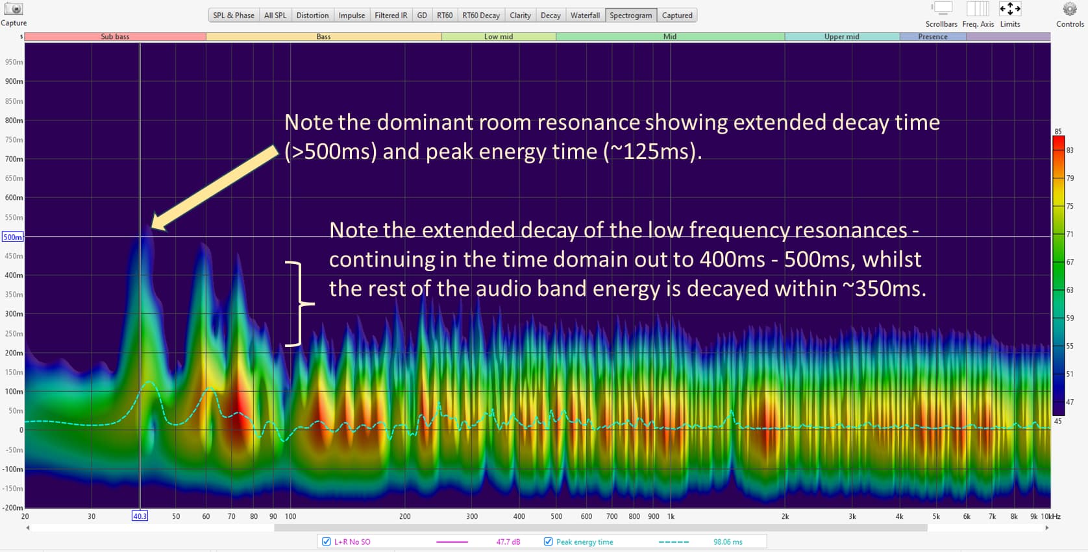Click the 500m time cursor value box
This screenshot has width=1088, height=552.
(x=12, y=237)
